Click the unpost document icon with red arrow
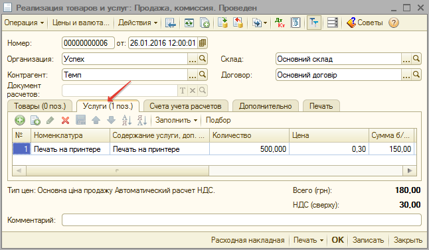This screenshot has width=429, height=250. pyautogui.click(x=238, y=23)
